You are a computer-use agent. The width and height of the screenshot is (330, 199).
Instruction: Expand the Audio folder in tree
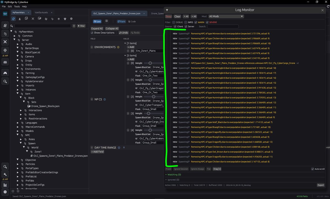(x=18, y=44)
